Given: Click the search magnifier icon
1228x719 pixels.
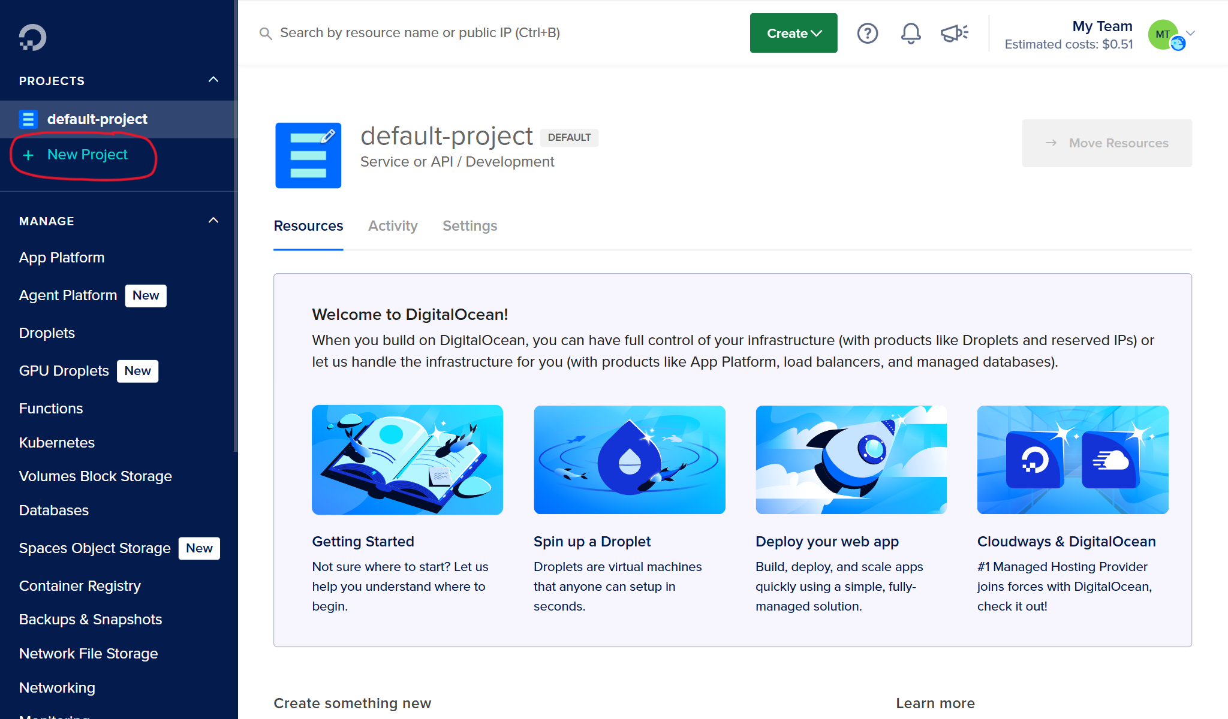Looking at the screenshot, I should pyautogui.click(x=265, y=34).
